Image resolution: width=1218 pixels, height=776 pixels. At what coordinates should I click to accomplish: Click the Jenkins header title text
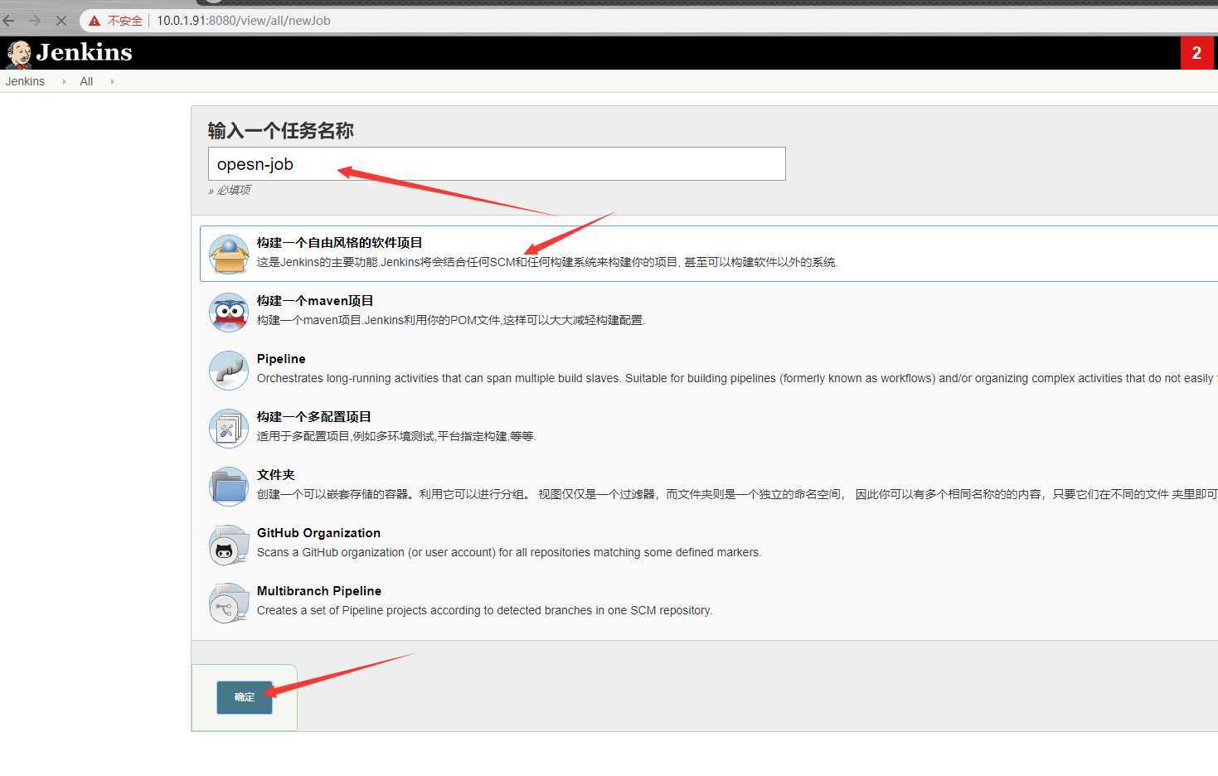click(x=85, y=52)
